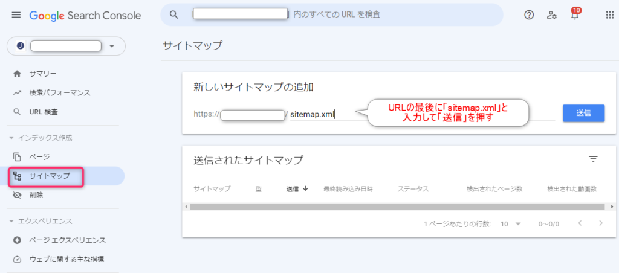Open the Google apps grid icon
619x273 pixels.
tap(609, 15)
